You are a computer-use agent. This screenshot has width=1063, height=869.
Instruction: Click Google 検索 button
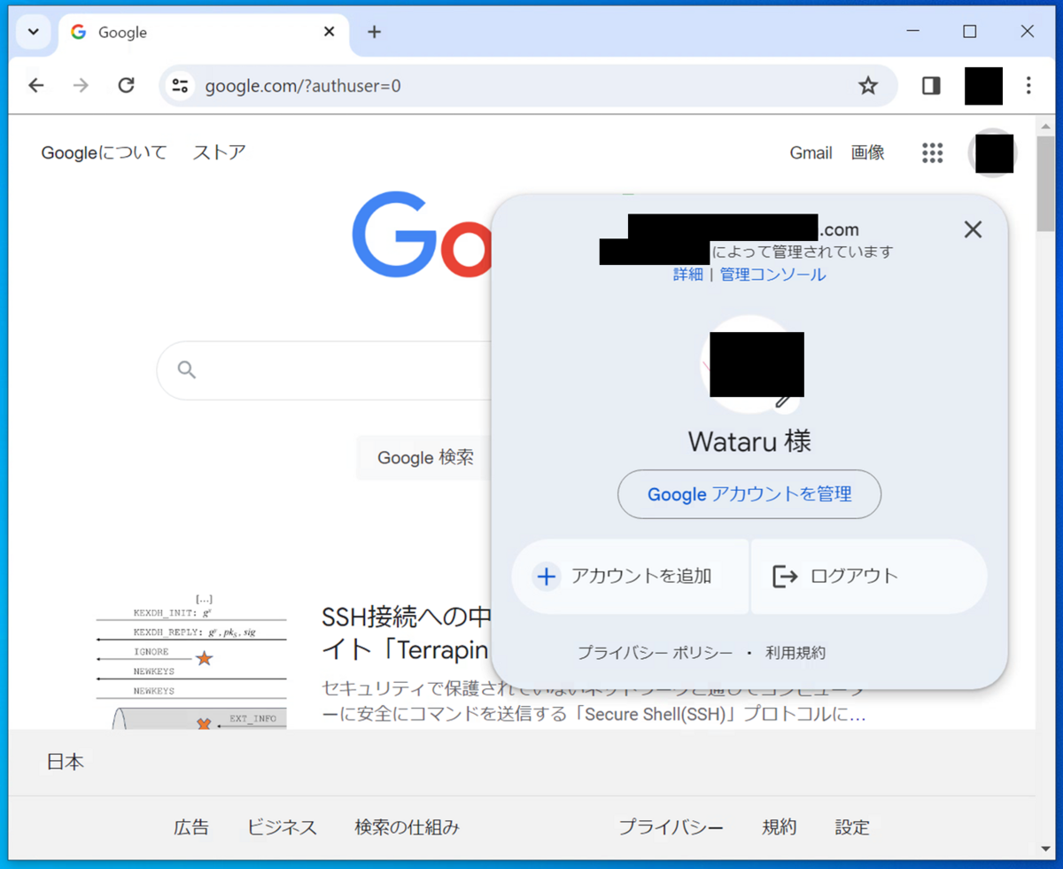click(x=425, y=457)
